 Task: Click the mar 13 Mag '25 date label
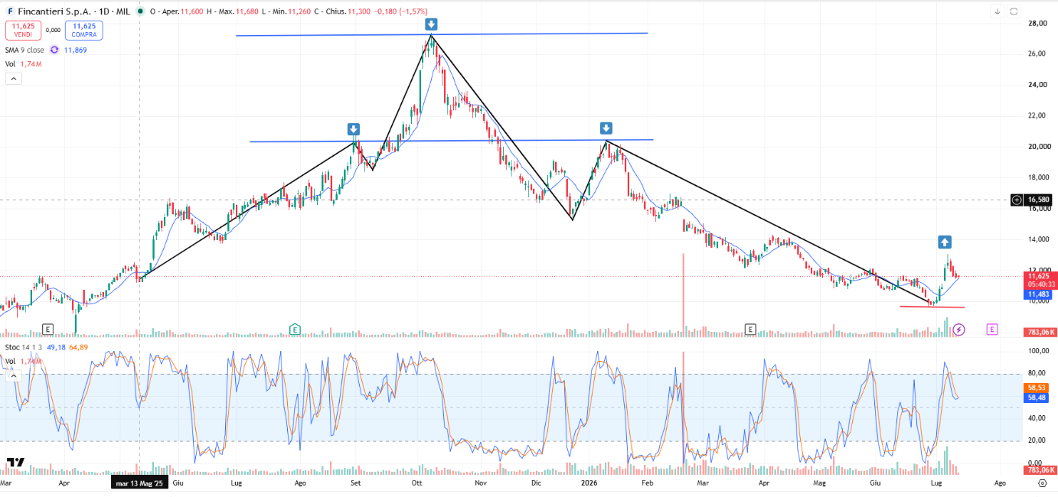pos(140,483)
